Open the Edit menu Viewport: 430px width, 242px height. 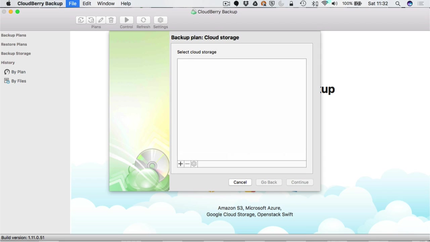coord(87,4)
